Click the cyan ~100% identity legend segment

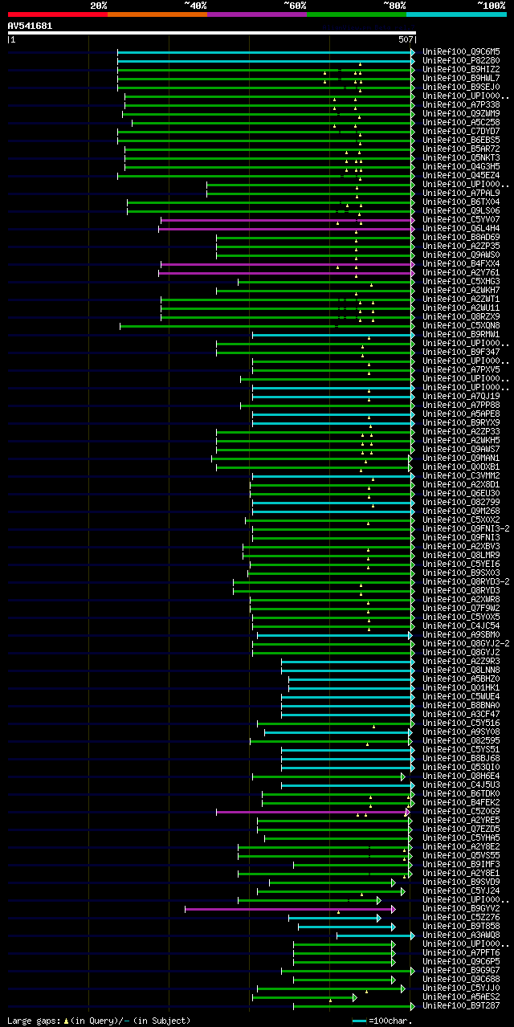(x=455, y=14)
